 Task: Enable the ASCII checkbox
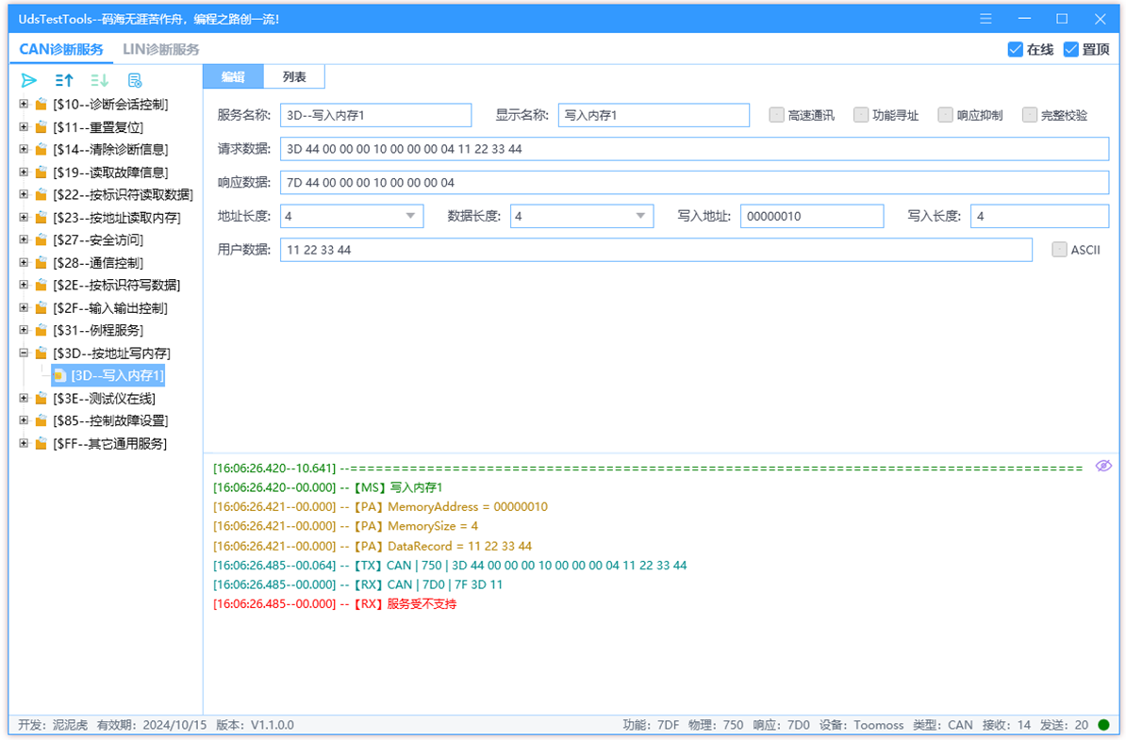pos(1058,250)
